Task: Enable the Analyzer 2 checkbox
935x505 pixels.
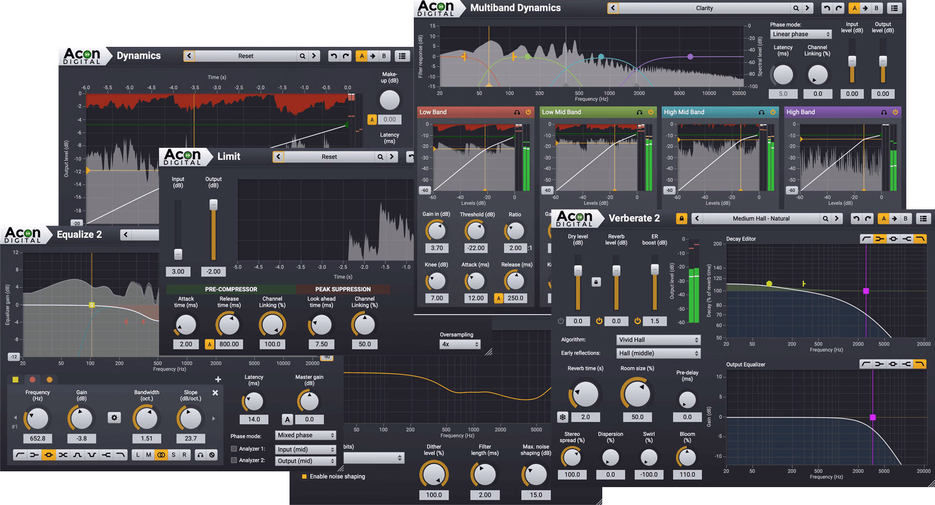Action: pos(234,460)
